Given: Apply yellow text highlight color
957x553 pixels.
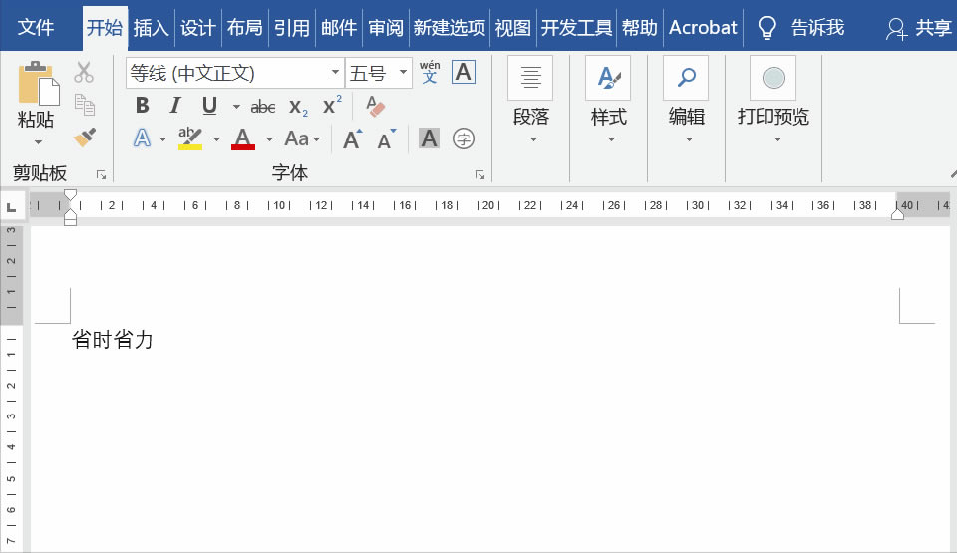Looking at the screenshot, I should [189, 138].
